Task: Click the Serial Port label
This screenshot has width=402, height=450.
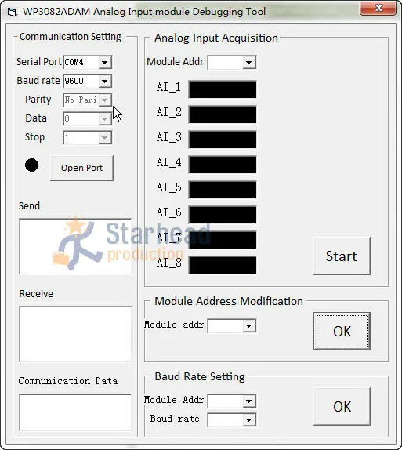Action: click(38, 62)
